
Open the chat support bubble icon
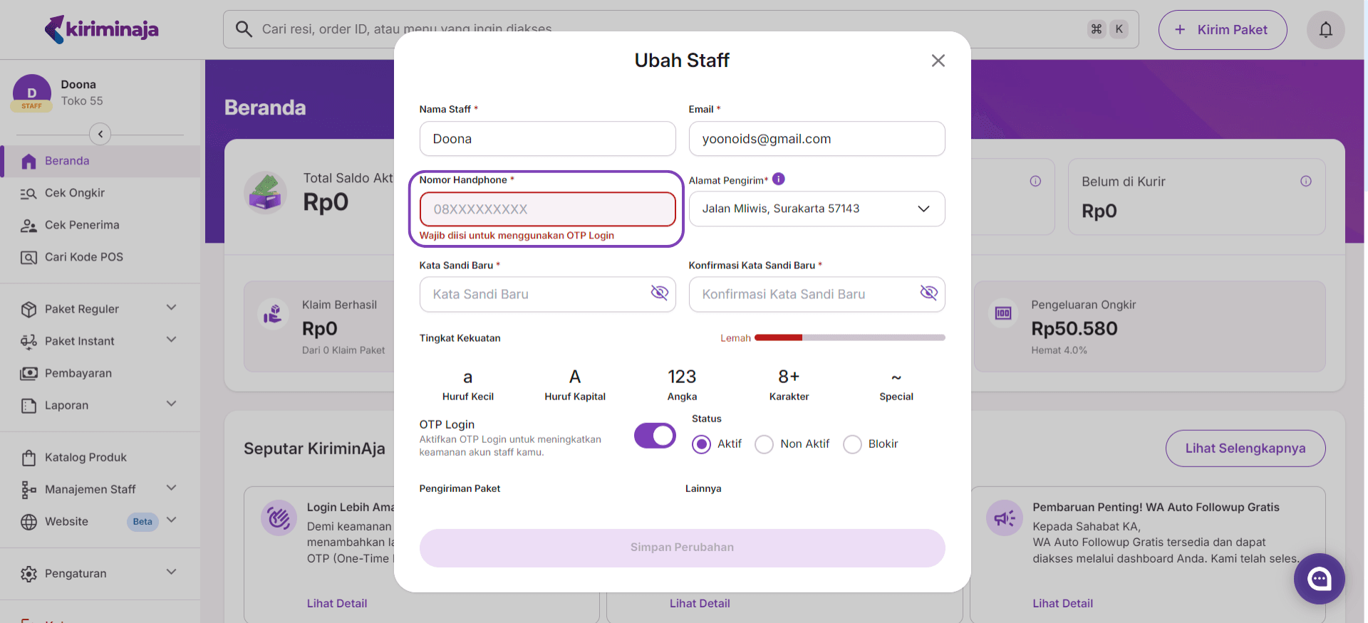click(x=1319, y=579)
